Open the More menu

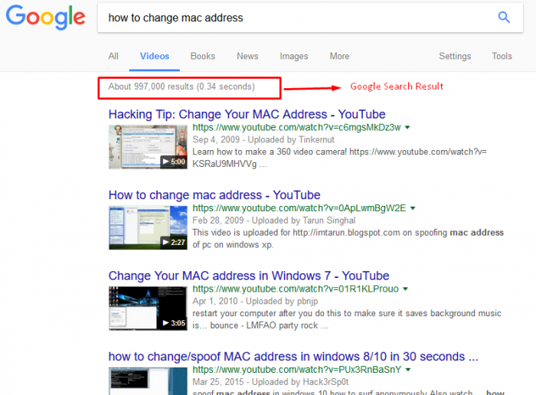pyautogui.click(x=339, y=56)
